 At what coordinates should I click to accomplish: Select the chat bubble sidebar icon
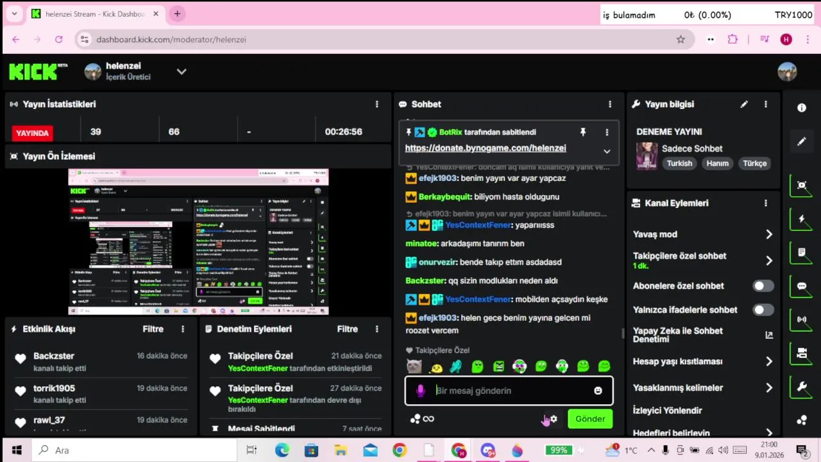[802, 286]
